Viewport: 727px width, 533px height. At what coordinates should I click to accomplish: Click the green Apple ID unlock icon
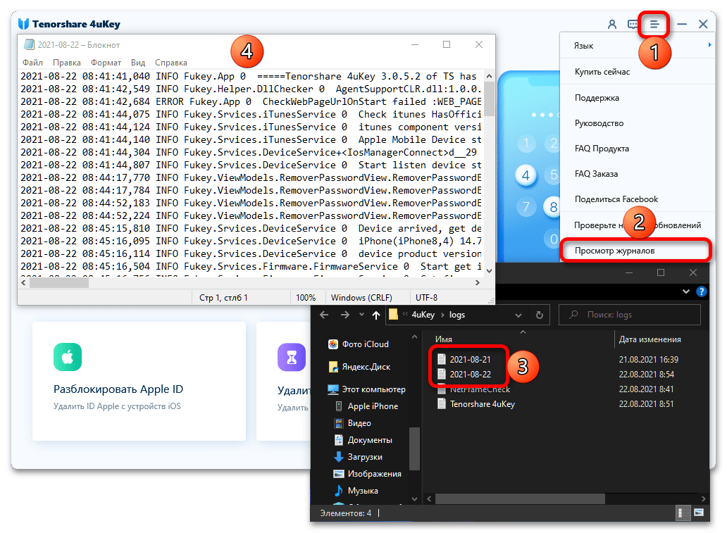(68, 357)
